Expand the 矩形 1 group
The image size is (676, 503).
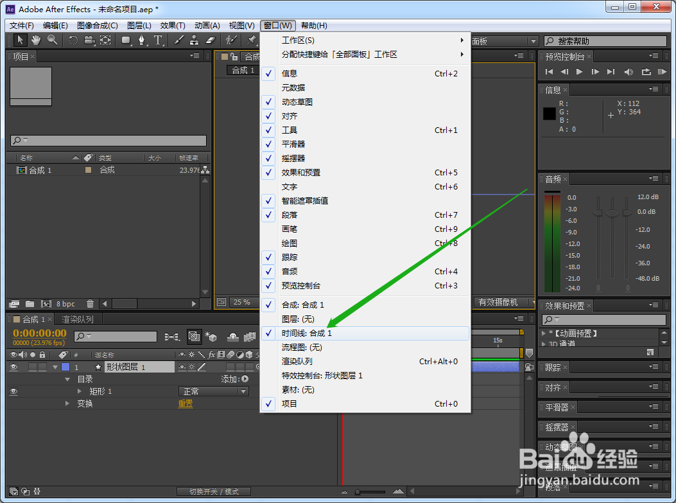click(80, 391)
